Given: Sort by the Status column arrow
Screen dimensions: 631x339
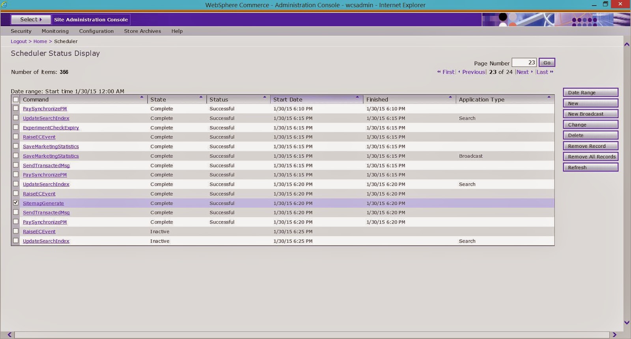Looking at the screenshot, I should [265, 97].
